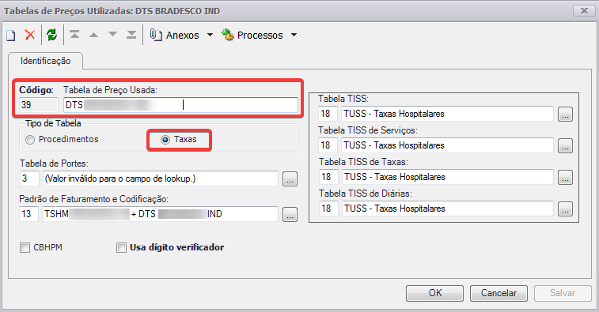
Task: Click the Código field showing 39
Action: pyautogui.click(x=39, y=105)
